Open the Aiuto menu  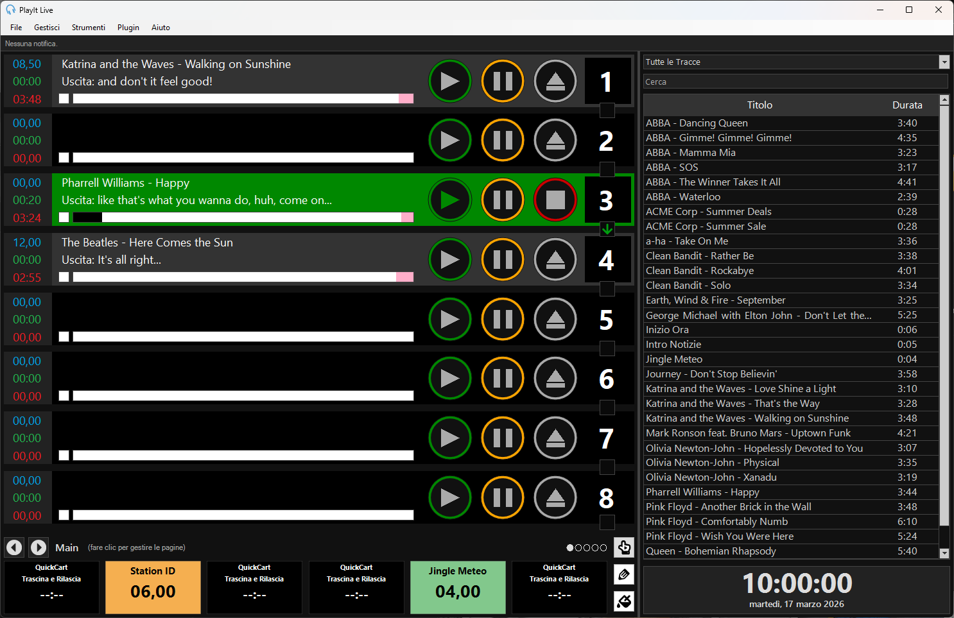160,28
